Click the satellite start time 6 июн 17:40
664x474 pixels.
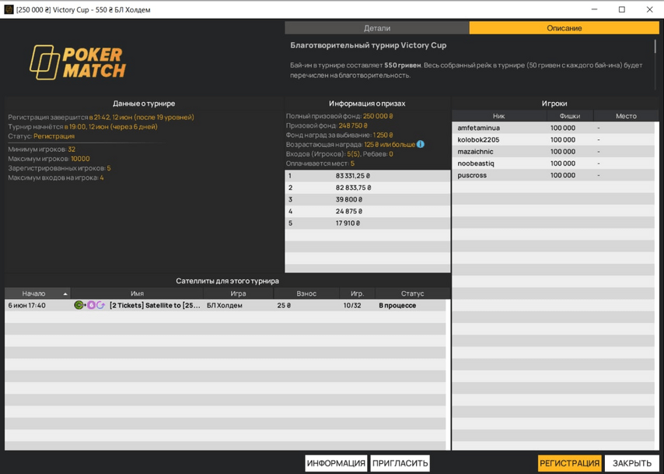(x=26, y=305)
